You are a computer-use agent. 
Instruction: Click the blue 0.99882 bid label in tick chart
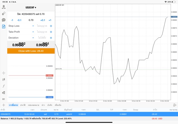(x=50, y=97)
